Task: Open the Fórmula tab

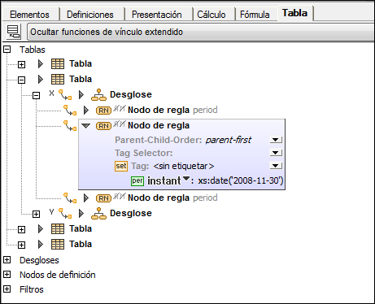Action: (x=255, y=15)
